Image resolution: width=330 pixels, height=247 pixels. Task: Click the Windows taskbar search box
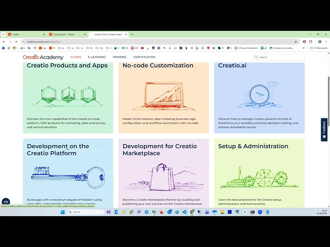pos(86,212)
